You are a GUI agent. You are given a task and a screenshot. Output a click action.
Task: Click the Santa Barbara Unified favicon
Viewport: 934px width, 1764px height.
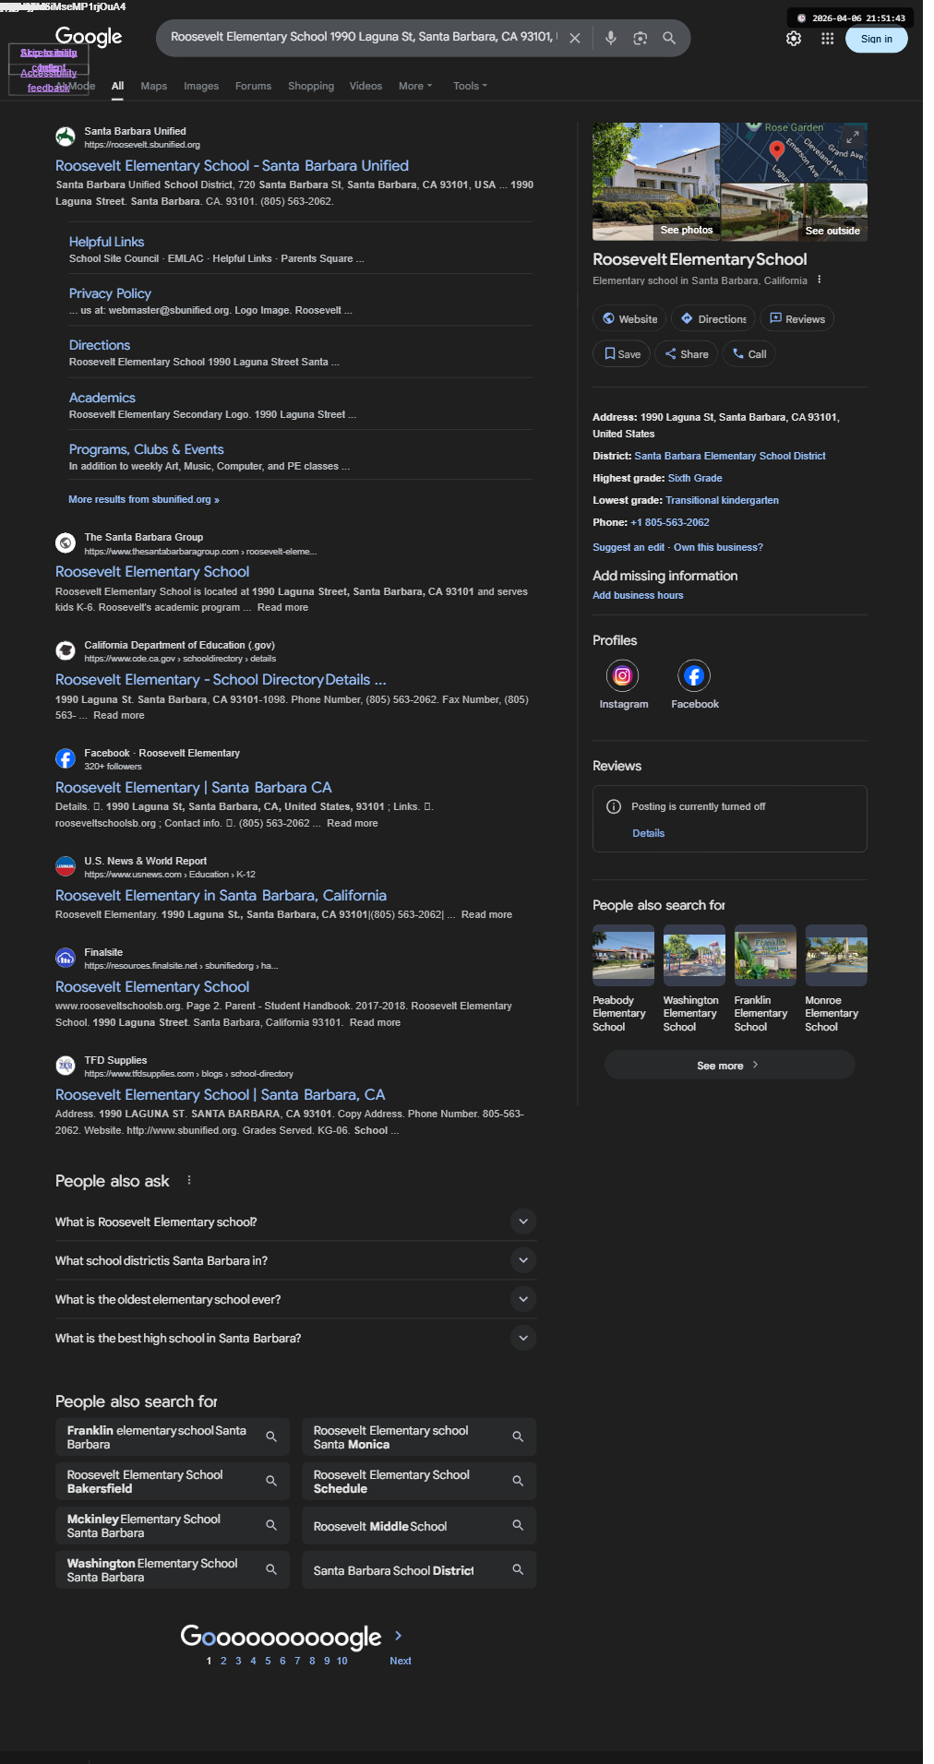tap(66, 137)
